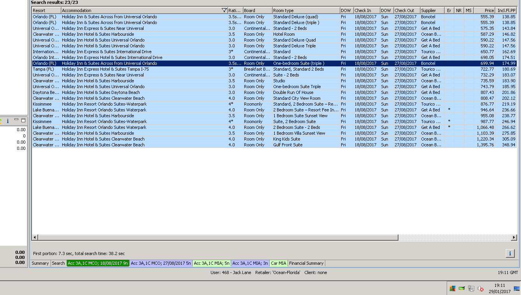
Task: Select the Standard Deluxe Triple row
Action: [x=274, y=46]
